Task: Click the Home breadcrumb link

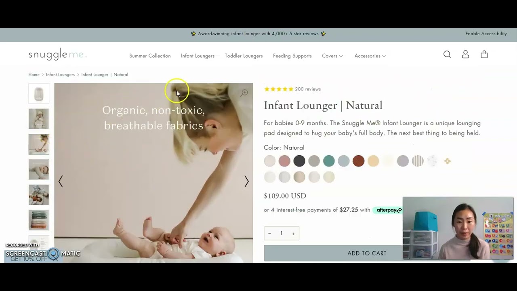Action: pos(34,75)
